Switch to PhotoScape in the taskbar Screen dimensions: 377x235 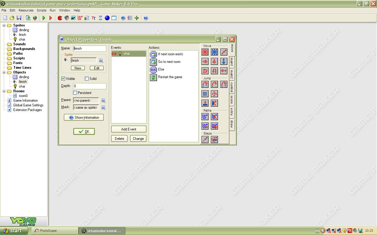[54, 231]
